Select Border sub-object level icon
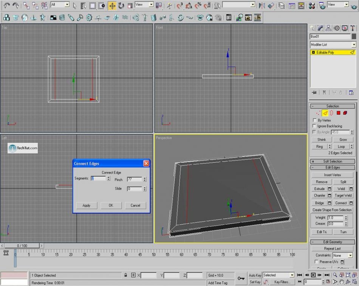This screenshot has width=359, height=286. [331, 113]
